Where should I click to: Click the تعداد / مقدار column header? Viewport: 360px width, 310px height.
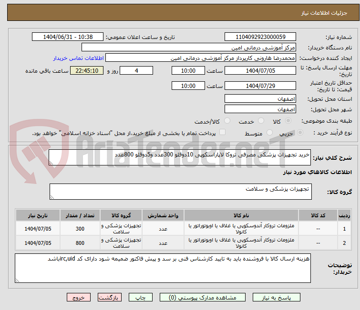tap(80, 215)
